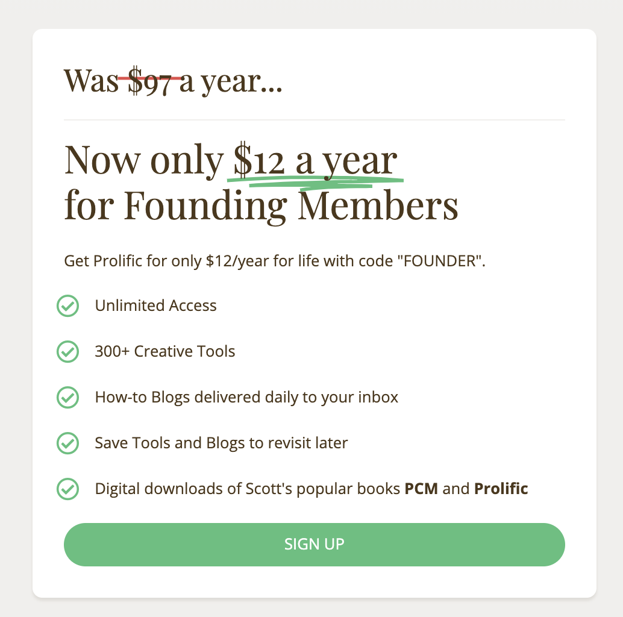Click the green scribble underline graphic

click(315, 183)
